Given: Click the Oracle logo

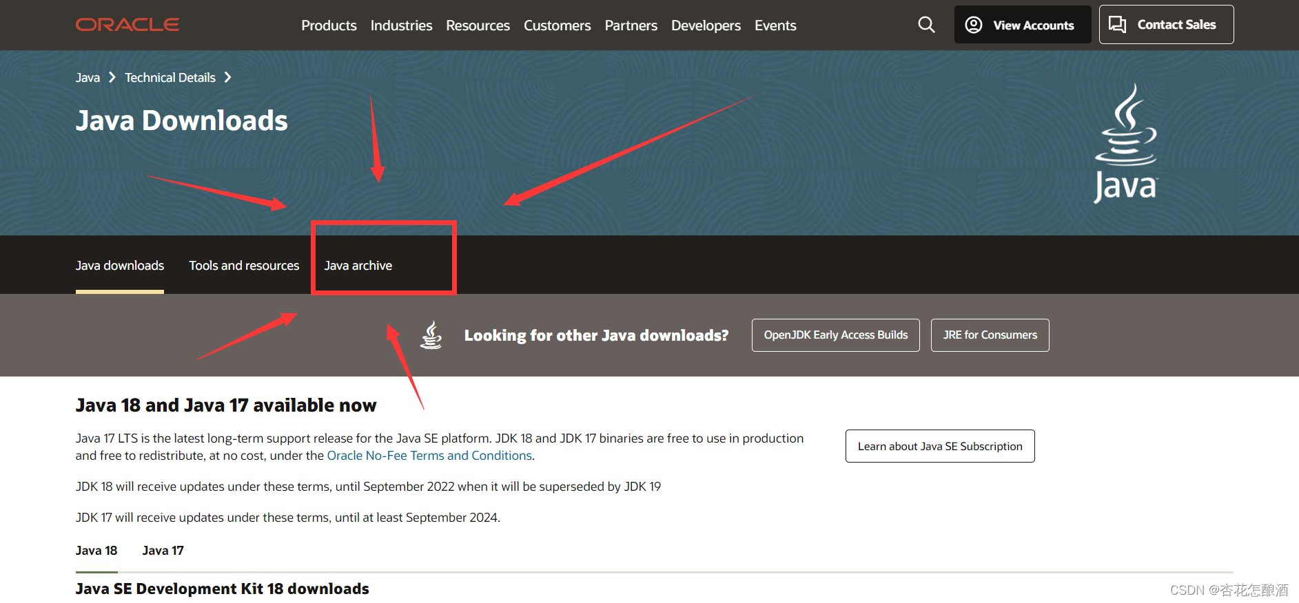Looking at the screenshot, I should (127, 25).
